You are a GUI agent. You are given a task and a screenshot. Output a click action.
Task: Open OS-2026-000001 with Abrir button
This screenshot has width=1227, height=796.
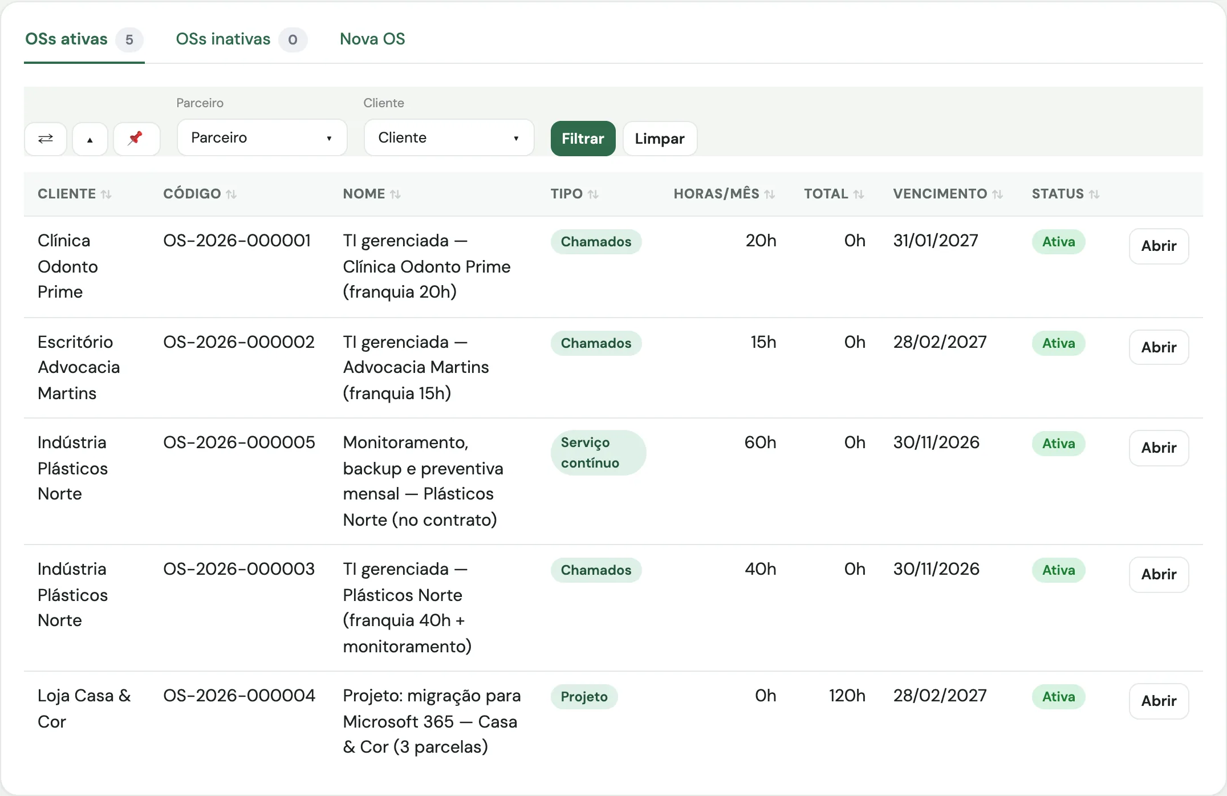[x=1159, y=246]
